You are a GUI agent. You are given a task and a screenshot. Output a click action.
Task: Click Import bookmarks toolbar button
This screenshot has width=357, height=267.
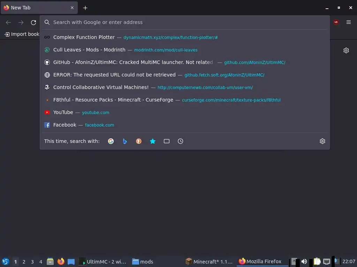22,34
